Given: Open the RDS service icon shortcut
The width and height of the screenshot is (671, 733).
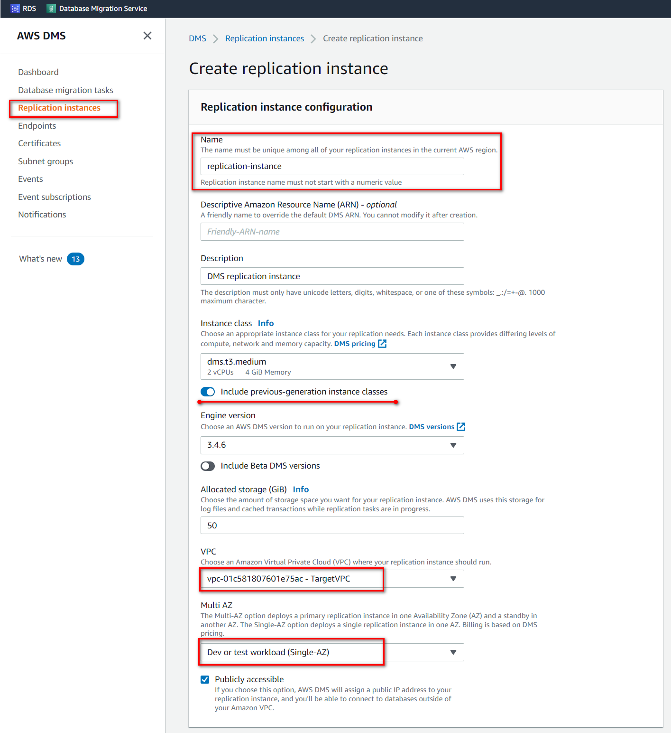Looking at the screenshot, I should pyautogui.click(x=15, y=9).
